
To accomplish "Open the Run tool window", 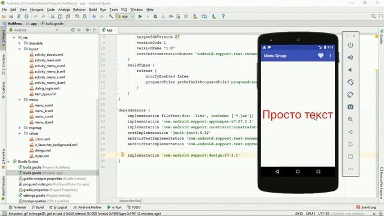I will 115,207.
